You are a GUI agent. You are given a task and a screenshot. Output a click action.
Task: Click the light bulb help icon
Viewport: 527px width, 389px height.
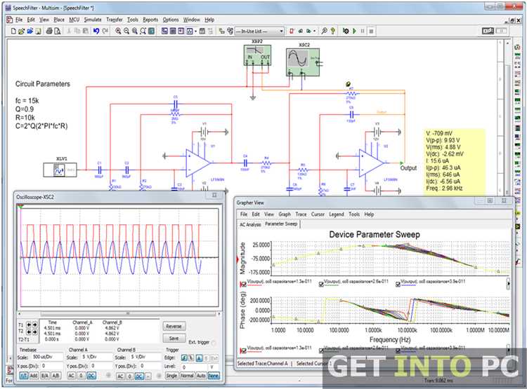coord(332,31)
